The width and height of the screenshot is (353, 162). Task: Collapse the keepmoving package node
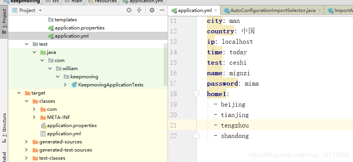(58, 77)
